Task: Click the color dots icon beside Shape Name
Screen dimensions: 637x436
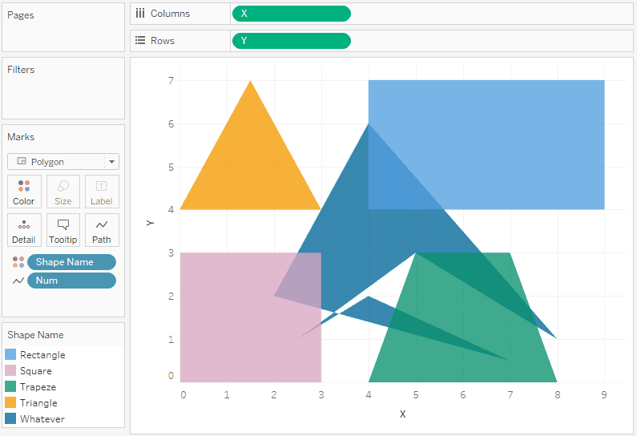Action: (18, 262)
